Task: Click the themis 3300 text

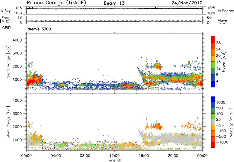Action: click(x=39, y=29)
